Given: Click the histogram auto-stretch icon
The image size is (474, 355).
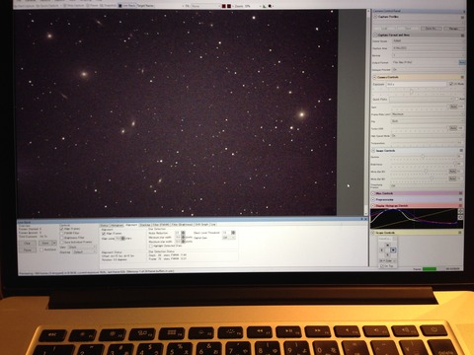Looking at the screenshot, I should click(460, 212).
